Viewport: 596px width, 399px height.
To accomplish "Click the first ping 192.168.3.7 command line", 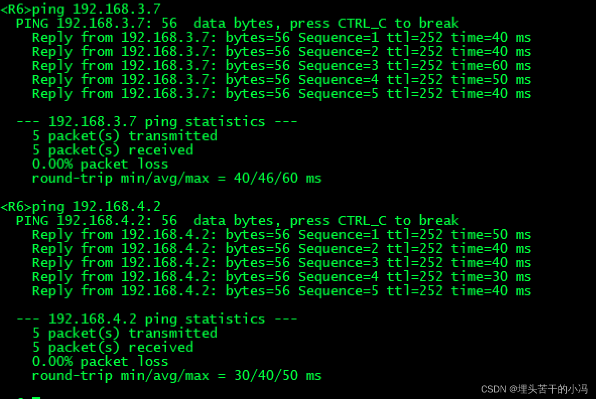I will [81, 9].
